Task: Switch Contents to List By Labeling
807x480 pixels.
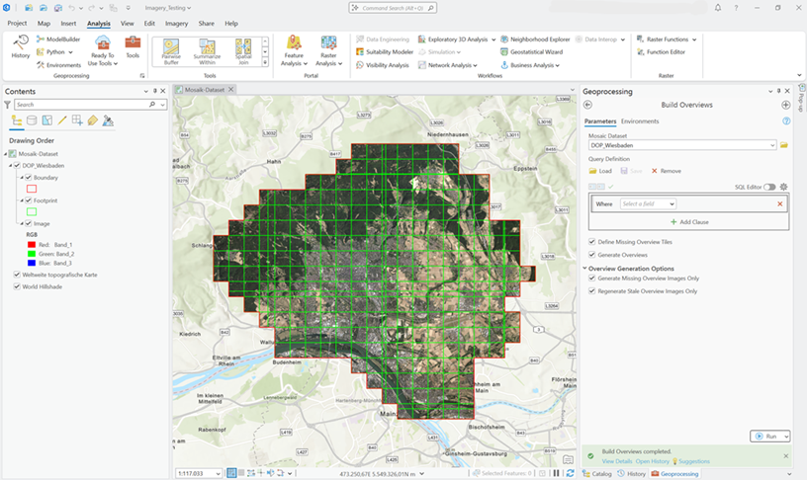Action: pyautogui.click(x=93, y=120)
